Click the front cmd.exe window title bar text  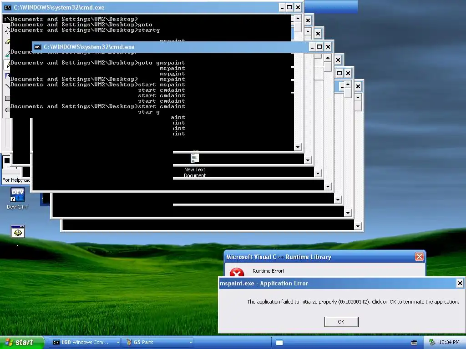89,47
